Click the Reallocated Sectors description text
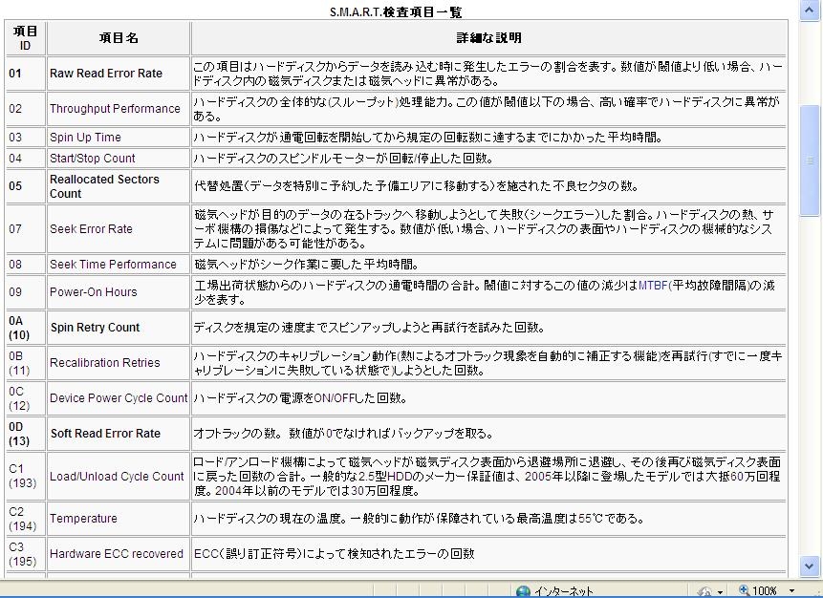823x598 pixels. coord(417,186)
